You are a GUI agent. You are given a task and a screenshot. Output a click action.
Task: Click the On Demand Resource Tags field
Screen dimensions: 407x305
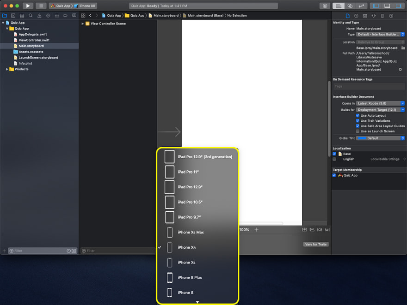coord(369,86)
